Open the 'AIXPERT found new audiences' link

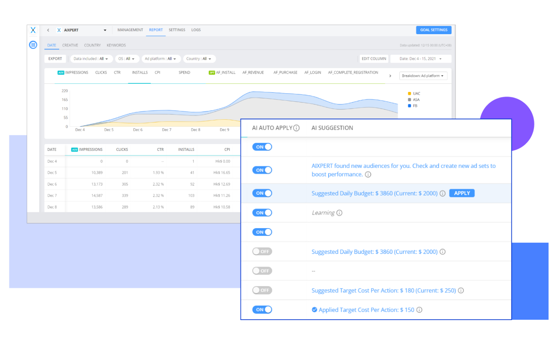tap(403, 170)
